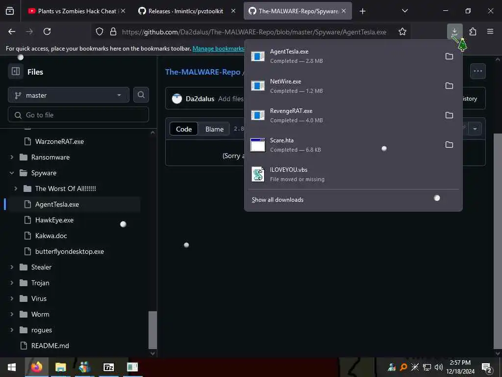Open folder for NetWire.exe download

[x=449, y=86]
